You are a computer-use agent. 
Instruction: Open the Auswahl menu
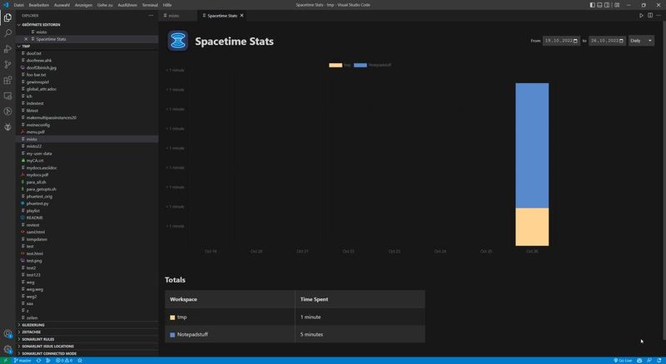tap(62, 5)
